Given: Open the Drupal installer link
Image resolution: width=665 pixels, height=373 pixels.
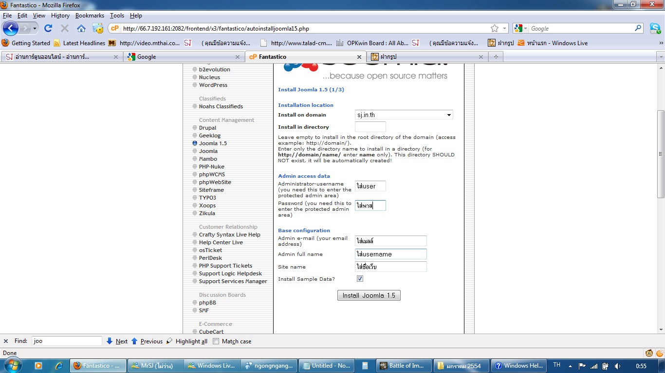Looking at the screenshot, I should pyautogui.click(x=207, y=128).
